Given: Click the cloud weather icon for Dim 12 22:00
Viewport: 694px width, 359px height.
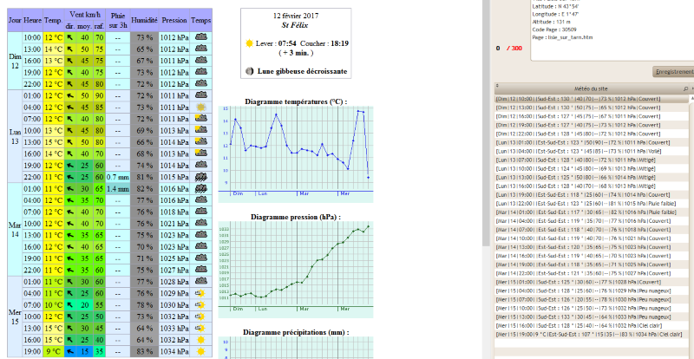Looking at the screenshot, I should (201, 83).
